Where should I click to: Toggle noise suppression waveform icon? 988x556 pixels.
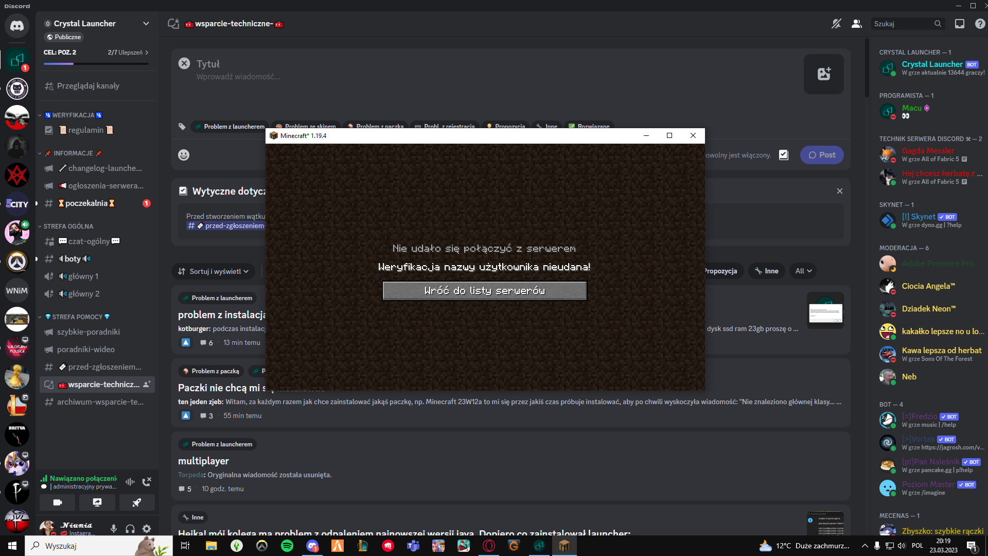click(x=130, y=481)
